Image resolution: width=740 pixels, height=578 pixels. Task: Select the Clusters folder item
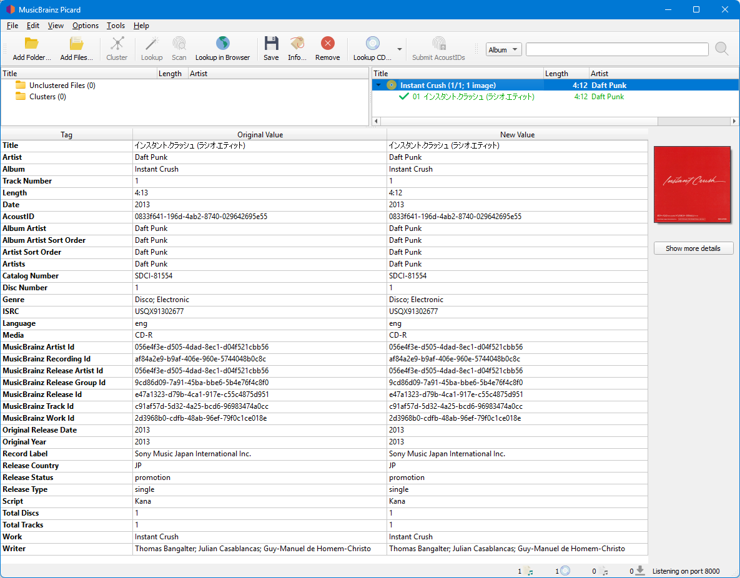[47, 97]
